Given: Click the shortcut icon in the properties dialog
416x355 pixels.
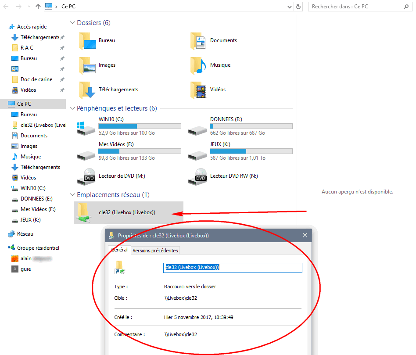Looking at the screenshot, I should coord(120,267).
